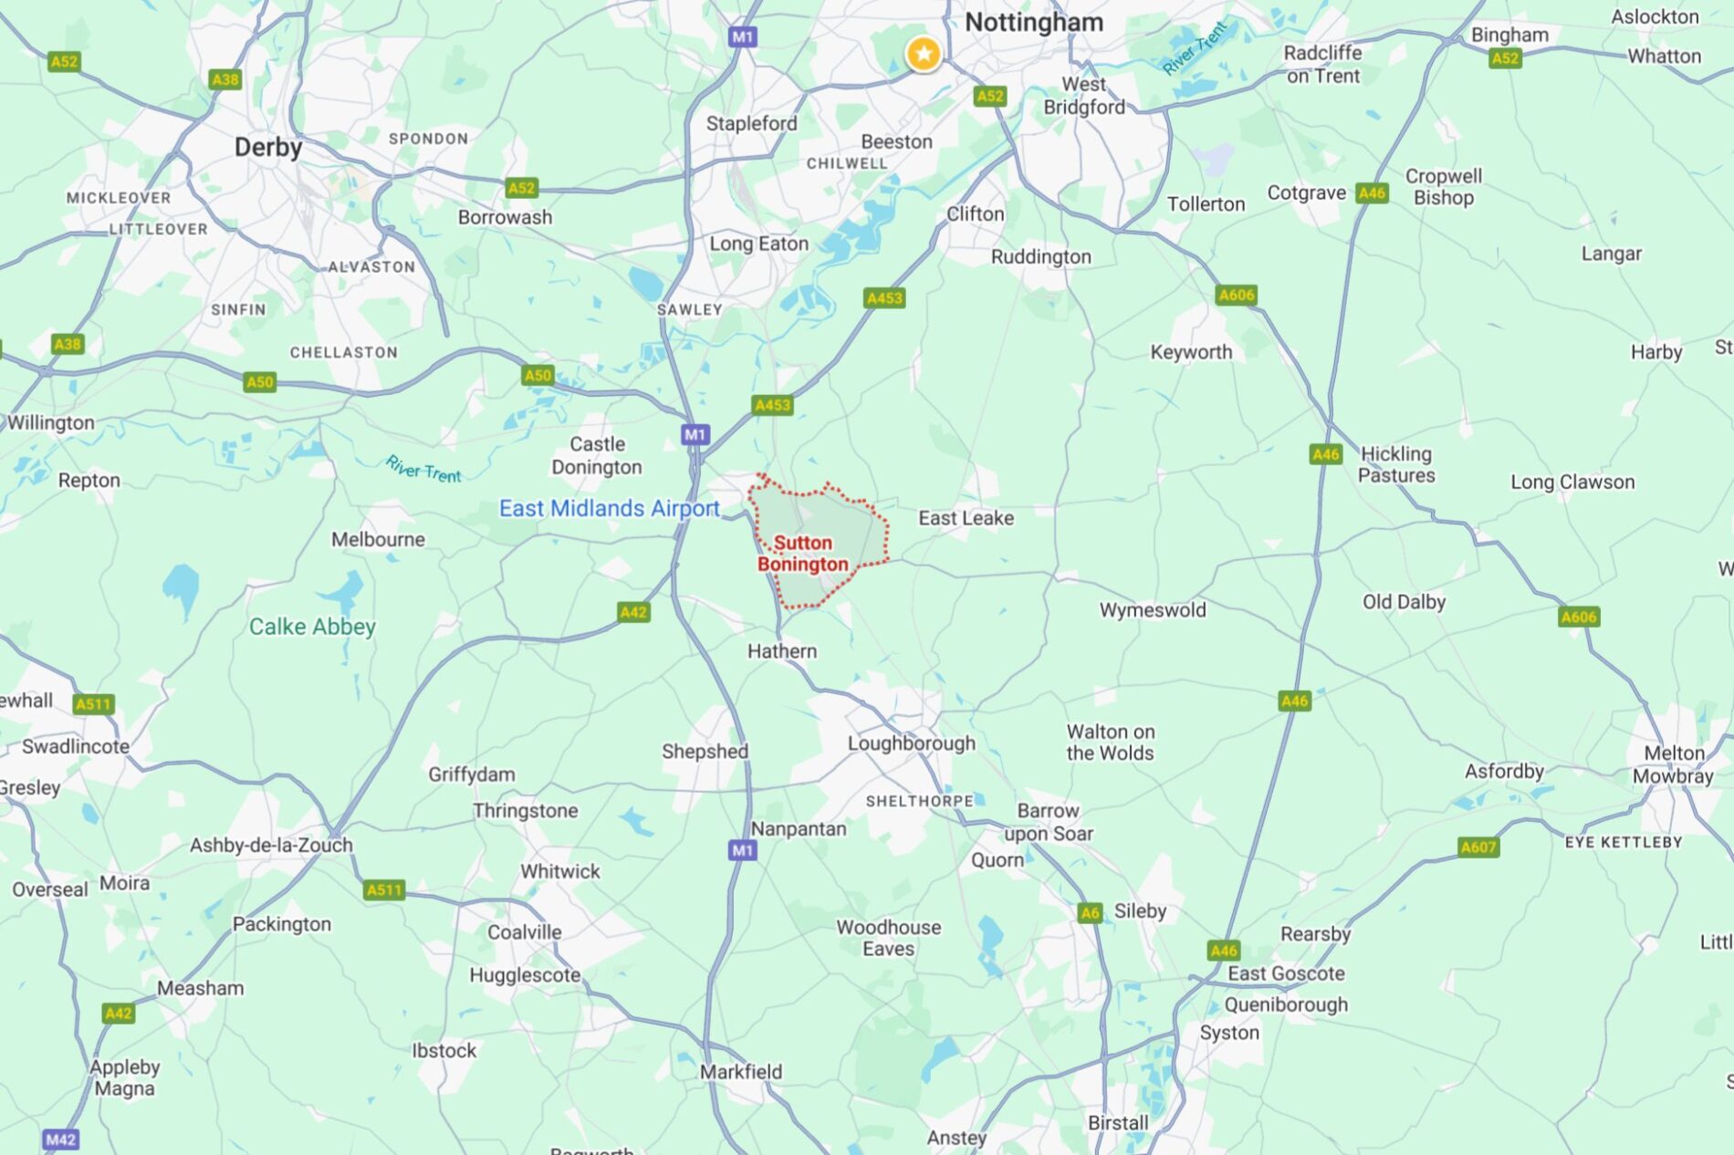1734x1155 pixels.
Task: Select the Nottingham city label
Action: pos(1034,22)
